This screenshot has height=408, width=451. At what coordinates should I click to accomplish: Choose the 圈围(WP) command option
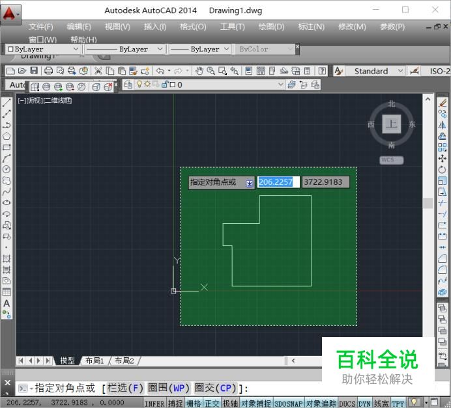(169, 388)
